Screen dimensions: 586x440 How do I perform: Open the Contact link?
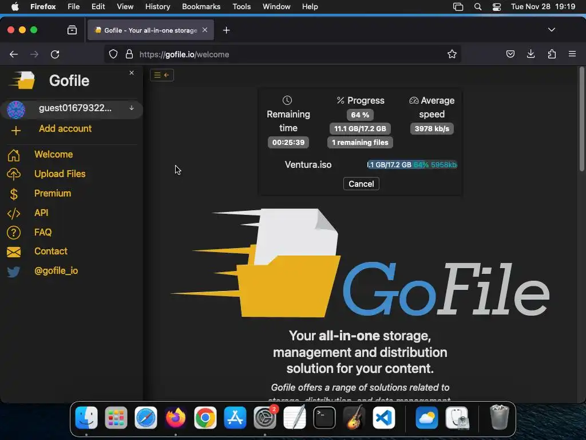click(51, 251)
